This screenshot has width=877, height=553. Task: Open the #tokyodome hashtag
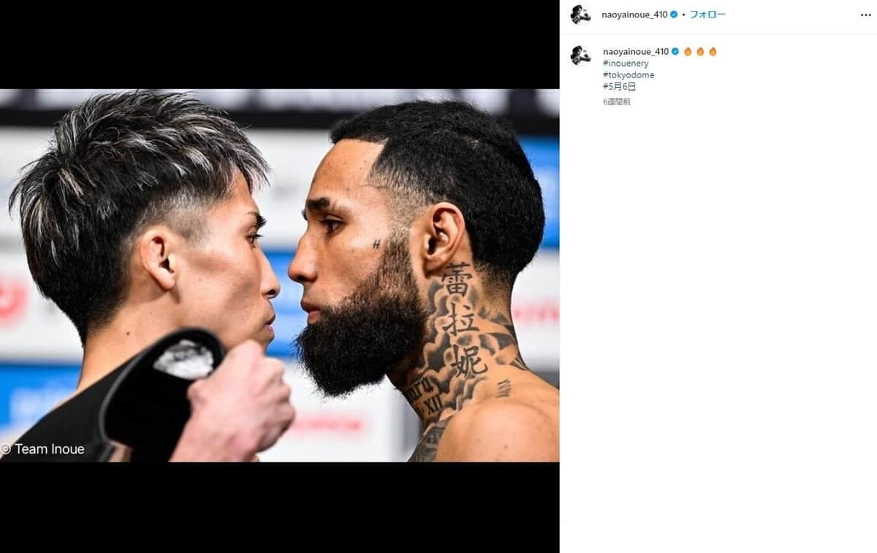pyautogui.click(x=629, y=75)
